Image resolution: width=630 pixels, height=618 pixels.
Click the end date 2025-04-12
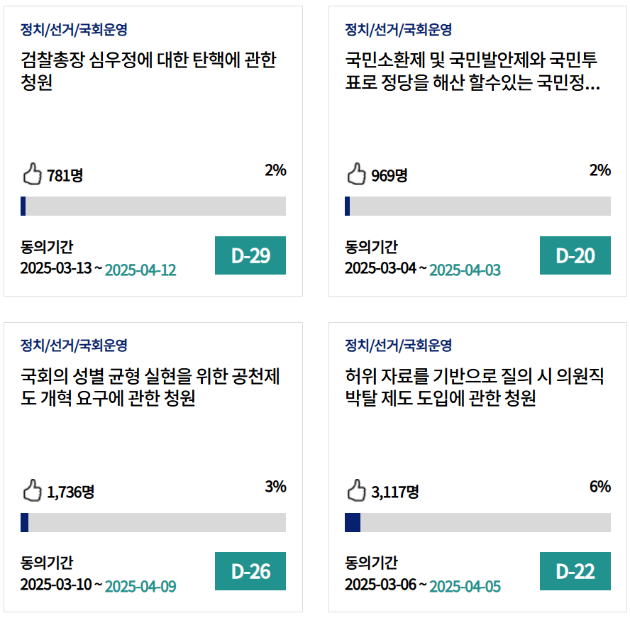(140, 270)
